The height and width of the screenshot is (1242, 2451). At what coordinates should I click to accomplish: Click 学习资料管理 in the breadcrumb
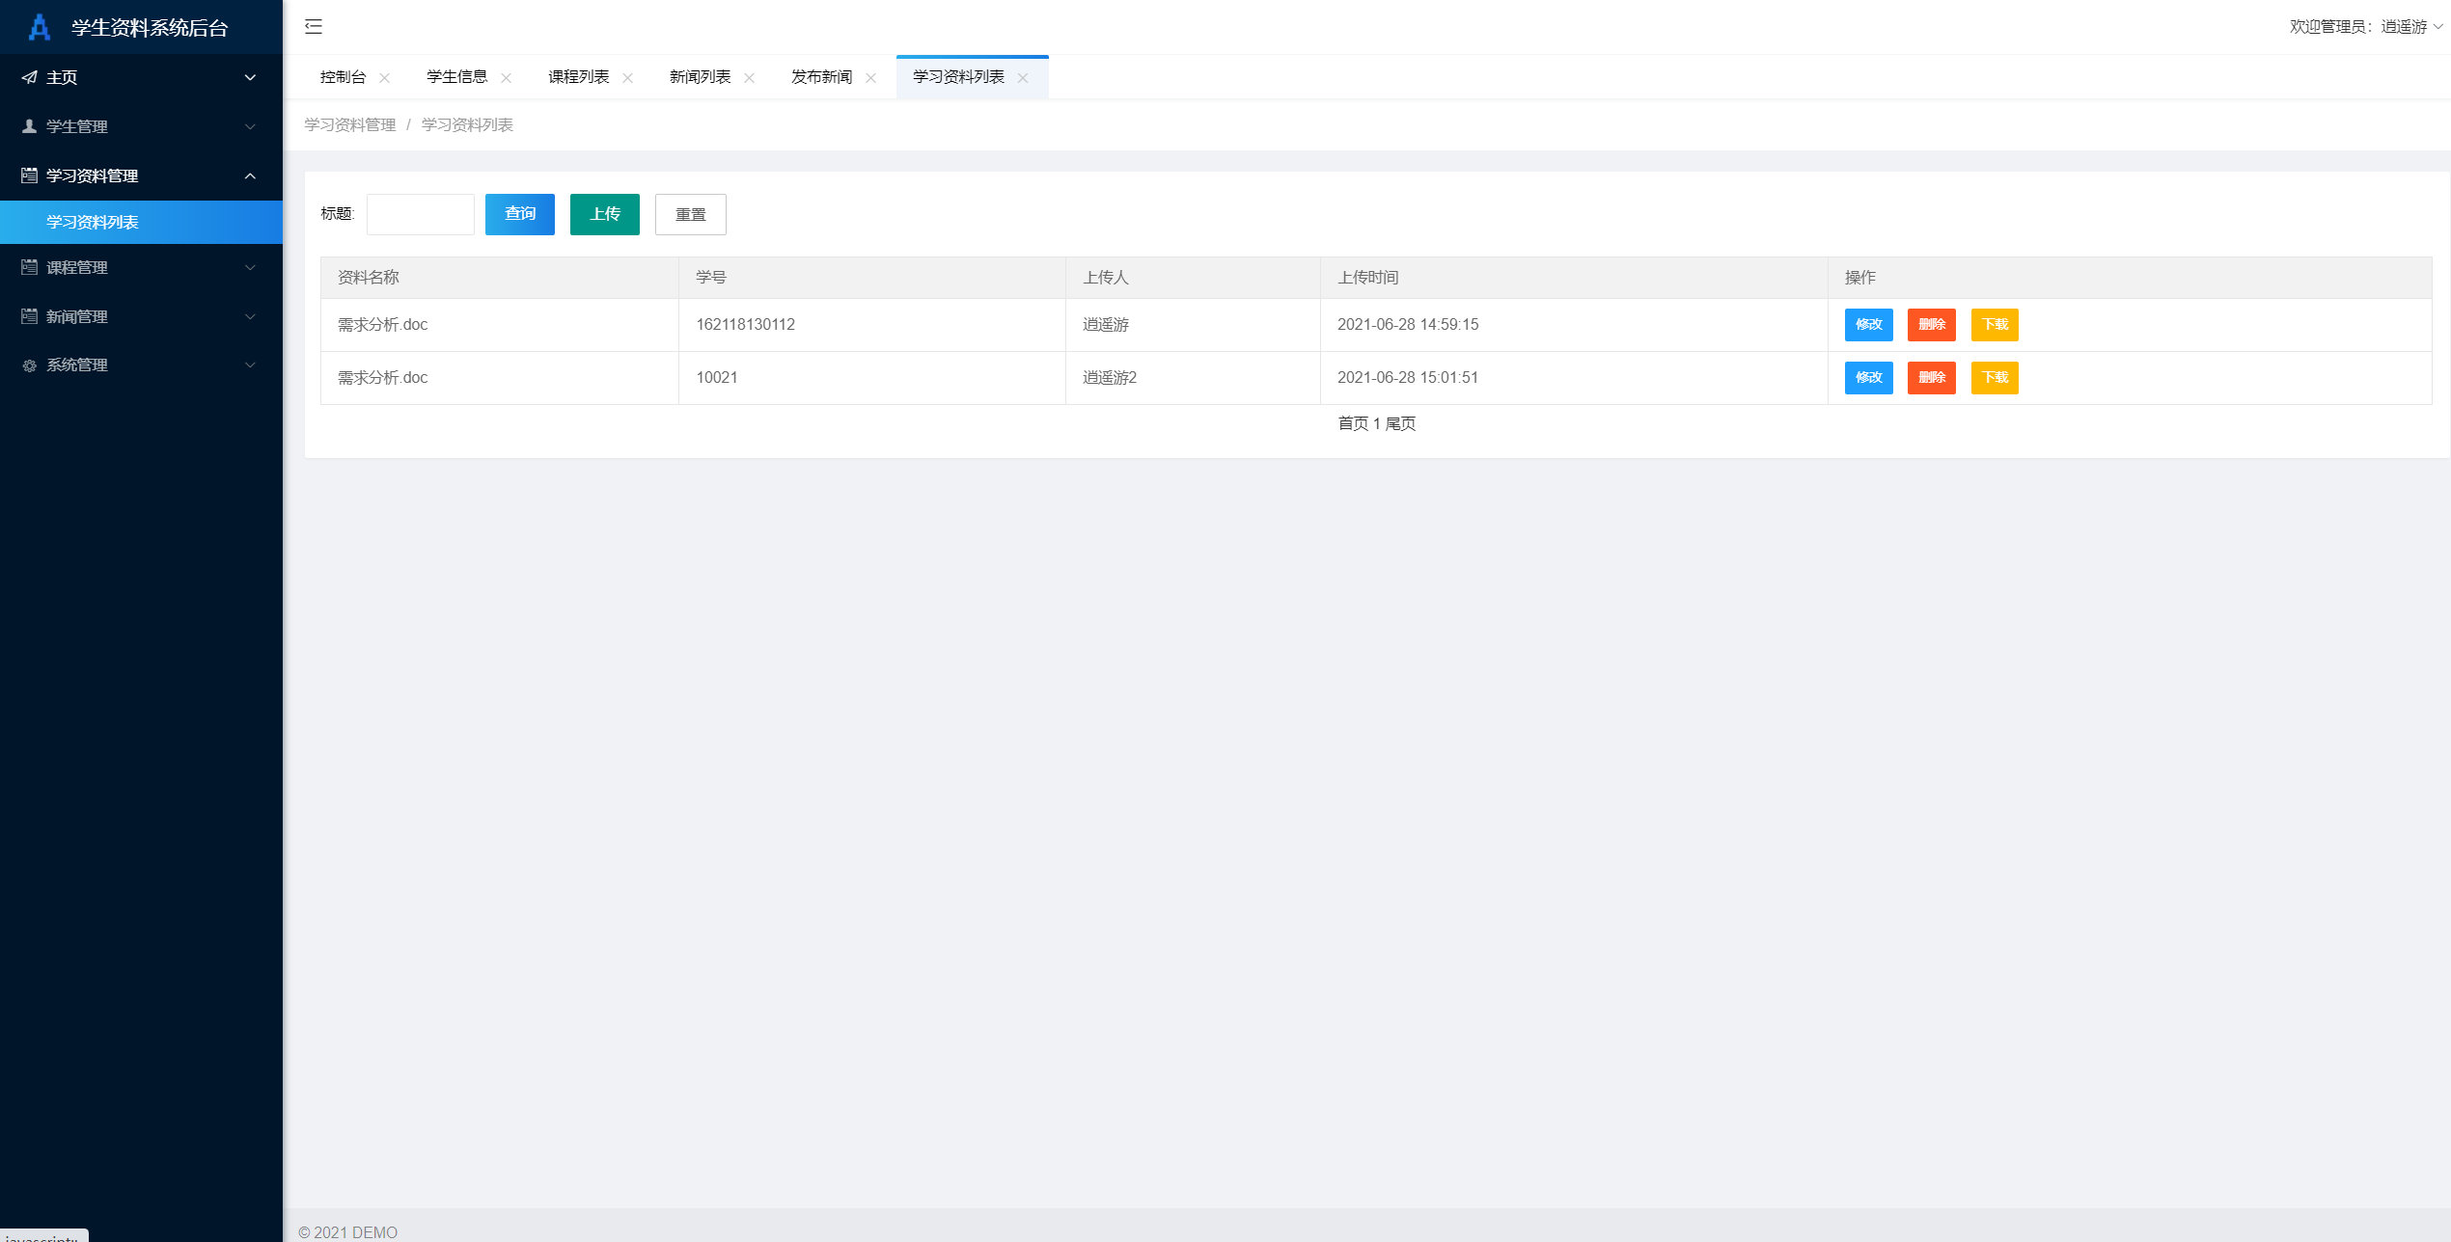pos(350,125)
